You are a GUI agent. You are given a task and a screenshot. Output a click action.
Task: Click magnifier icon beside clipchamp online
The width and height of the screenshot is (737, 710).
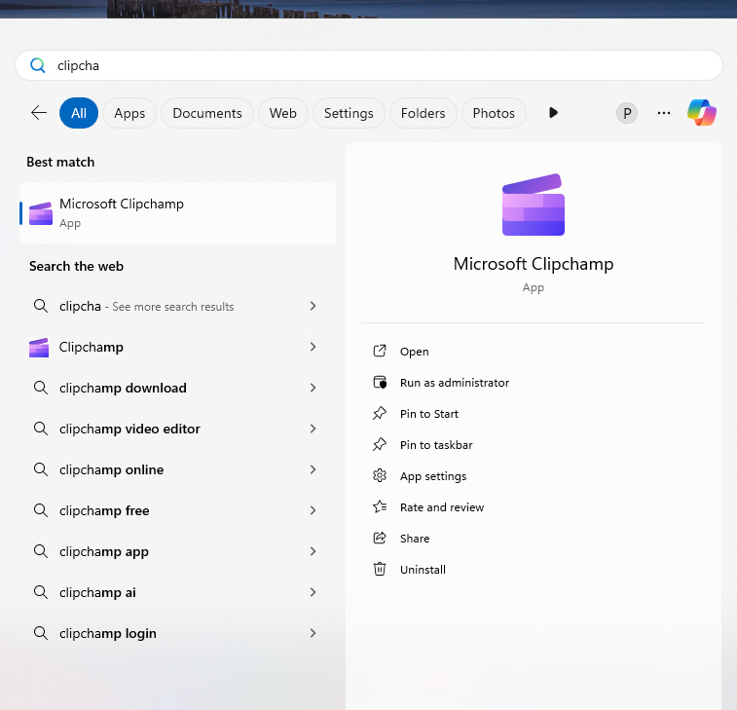point(41,469)
